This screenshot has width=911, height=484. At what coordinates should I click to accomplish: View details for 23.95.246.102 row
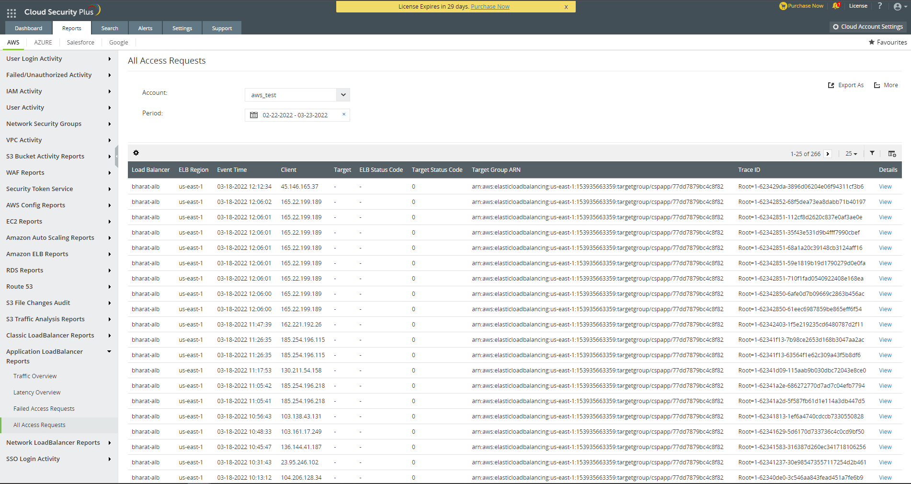(885, 462)
